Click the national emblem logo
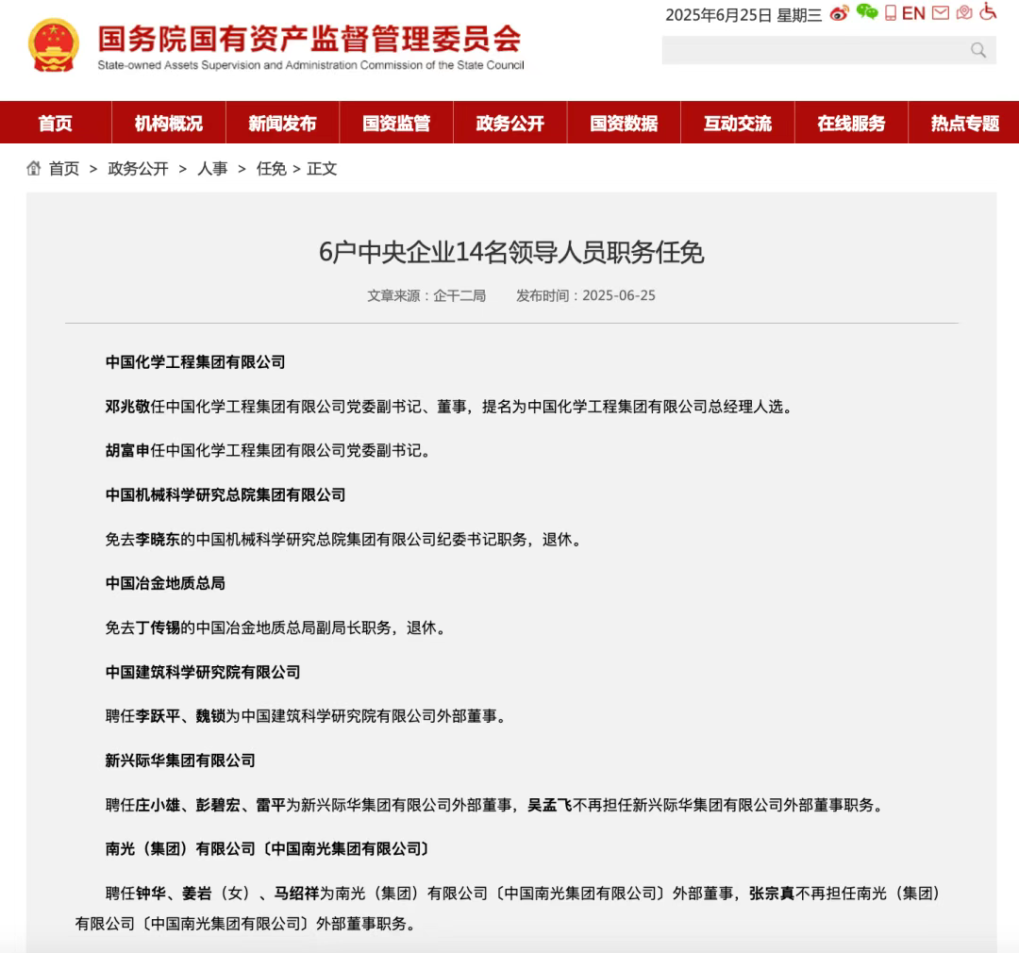The height and width of the screenshot is (953, 1019). click(x=53, y=45)
